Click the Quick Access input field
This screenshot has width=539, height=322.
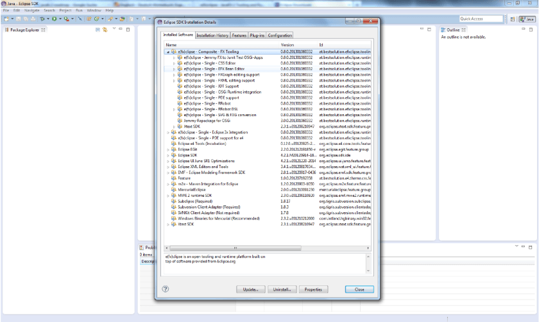click(481, 19)
